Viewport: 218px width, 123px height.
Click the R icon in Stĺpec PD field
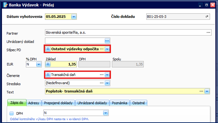48,49
